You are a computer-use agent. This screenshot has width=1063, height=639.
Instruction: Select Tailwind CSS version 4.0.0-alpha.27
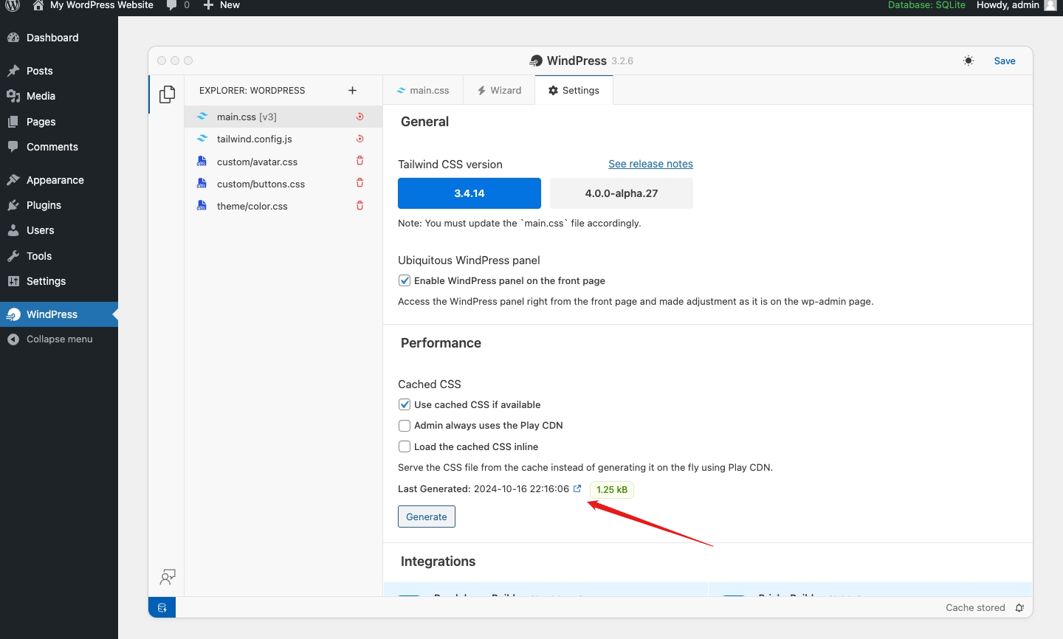coord(621,193)
